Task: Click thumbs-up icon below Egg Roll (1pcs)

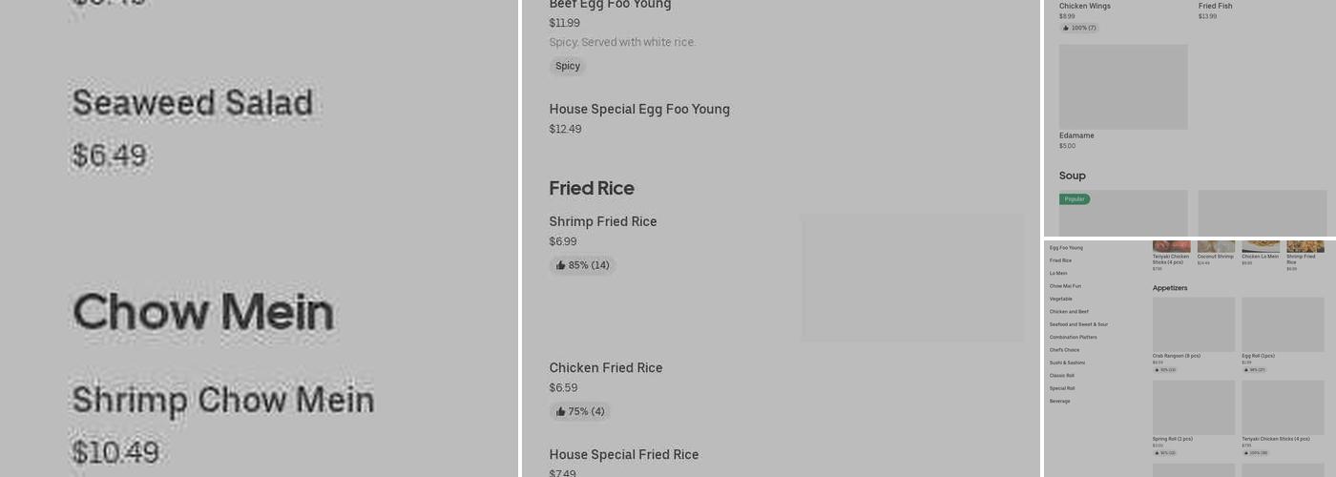Action: tap(1246, 370)
